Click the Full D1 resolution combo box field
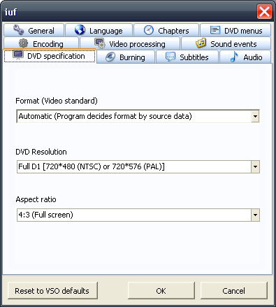This screenshot has width=276, height=307. [138, 166]
